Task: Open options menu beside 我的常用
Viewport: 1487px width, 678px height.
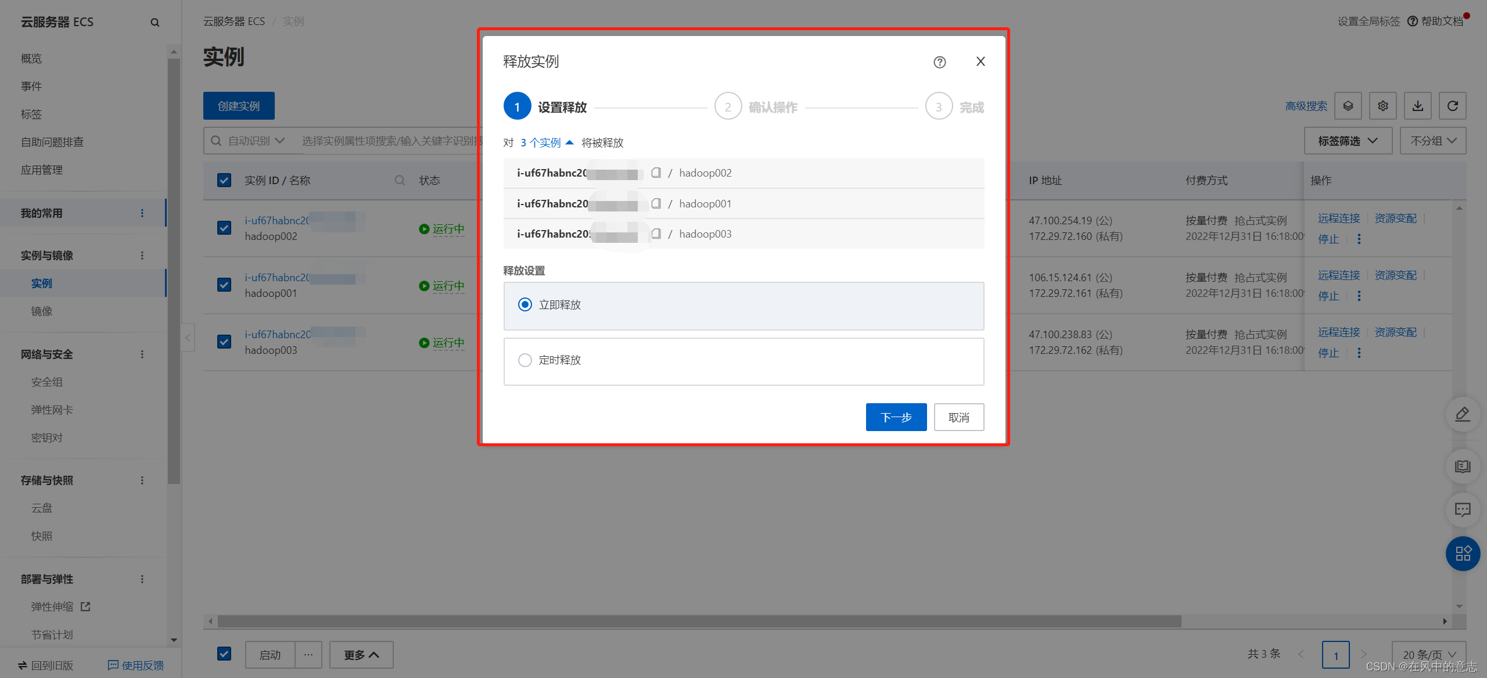Action: coord(142,213)
